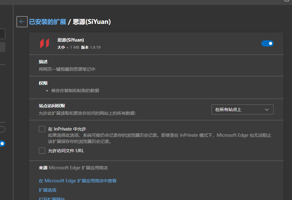The image size is (292, 200).
Task: Go back using the left arrow button
Action: pos(22,22)
